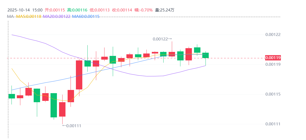
Task: Click the 0.00111 low-price arrow annotation
Action: (71, 126)
